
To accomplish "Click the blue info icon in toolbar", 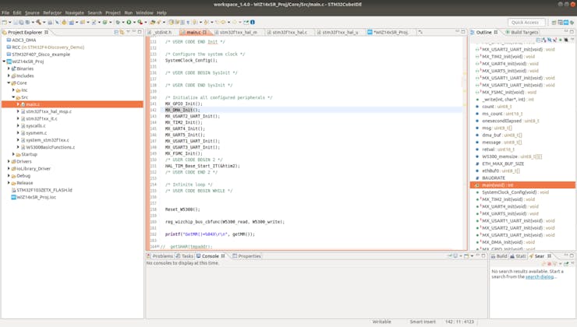I will pyautogui.click(x=253, y=22).
